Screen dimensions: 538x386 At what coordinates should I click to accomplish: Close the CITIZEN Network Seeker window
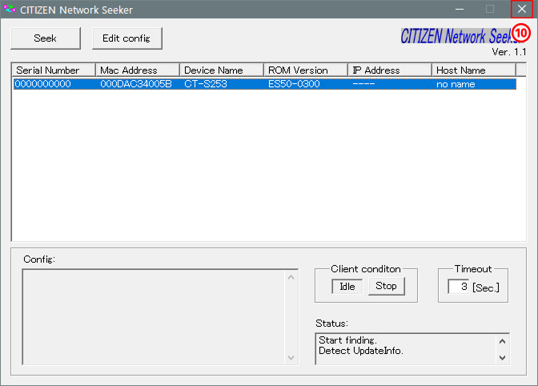pos(521,10)
